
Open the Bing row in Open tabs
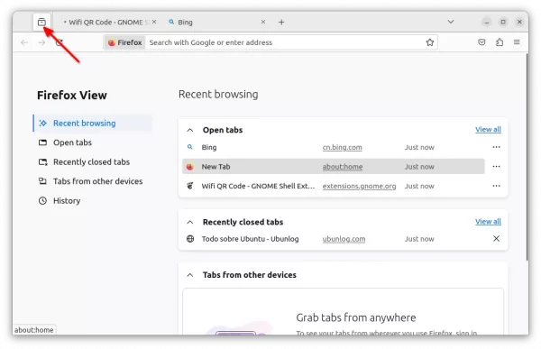(334, 147)
